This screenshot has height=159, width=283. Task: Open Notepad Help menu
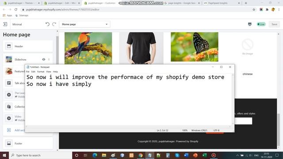pos(55,72)
